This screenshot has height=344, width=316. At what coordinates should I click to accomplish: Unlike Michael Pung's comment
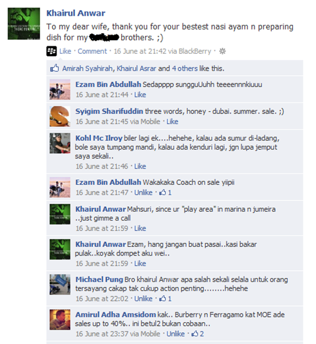click(x=143, y=299)
